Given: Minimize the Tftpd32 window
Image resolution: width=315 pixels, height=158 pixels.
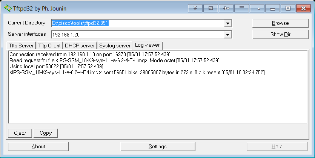Looking at the screenshot, I should point(272,8).
